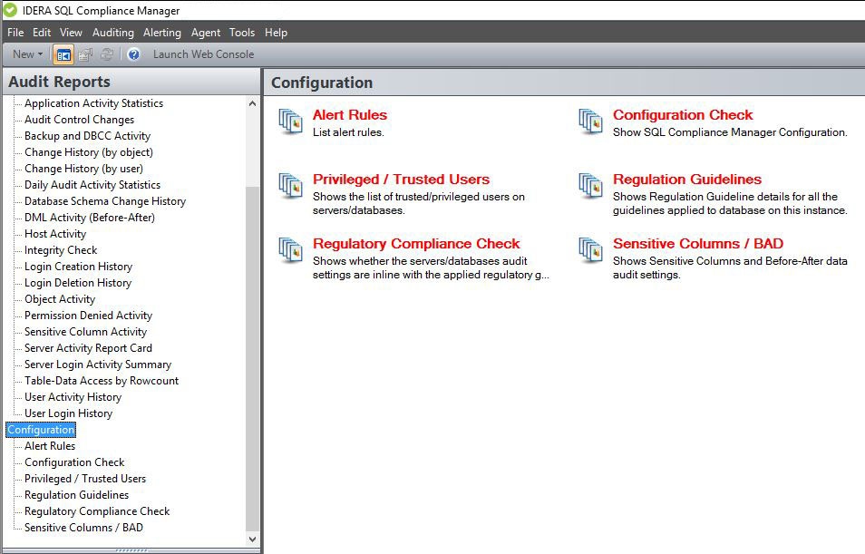Open the Edit menu
The width and height of the screenshot is (865, 554).
pos(42,33)
